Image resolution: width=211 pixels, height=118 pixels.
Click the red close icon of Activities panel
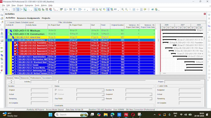(205, 14)
